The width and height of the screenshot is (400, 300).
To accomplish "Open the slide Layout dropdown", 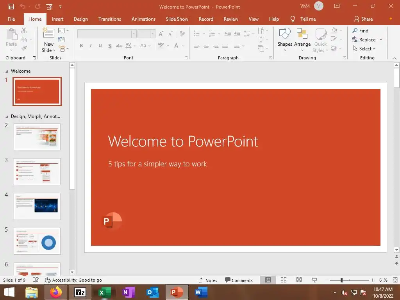I will pyautogui.click(x=63, y=30).
